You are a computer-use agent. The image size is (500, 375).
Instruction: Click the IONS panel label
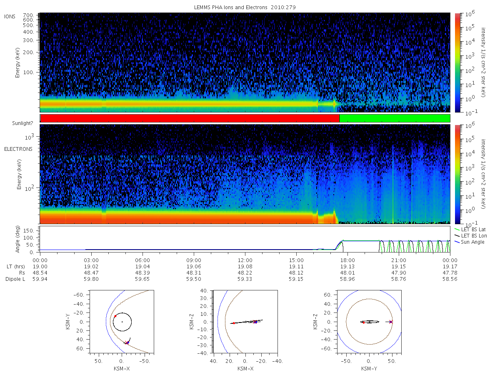[10, 17]
